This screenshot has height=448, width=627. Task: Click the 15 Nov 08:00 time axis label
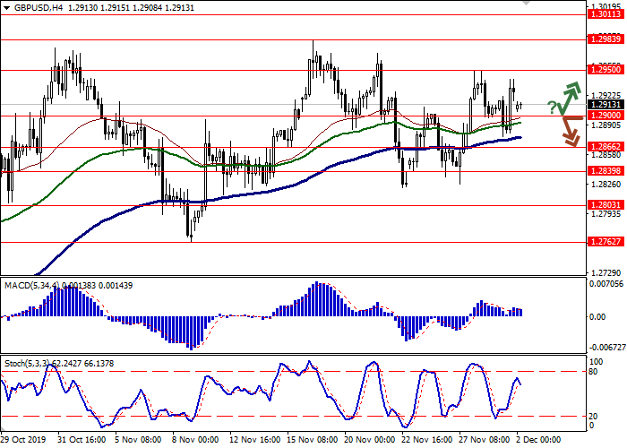312,440
